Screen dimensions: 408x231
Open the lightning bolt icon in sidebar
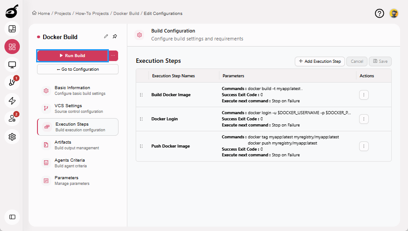tap(12, 101)
